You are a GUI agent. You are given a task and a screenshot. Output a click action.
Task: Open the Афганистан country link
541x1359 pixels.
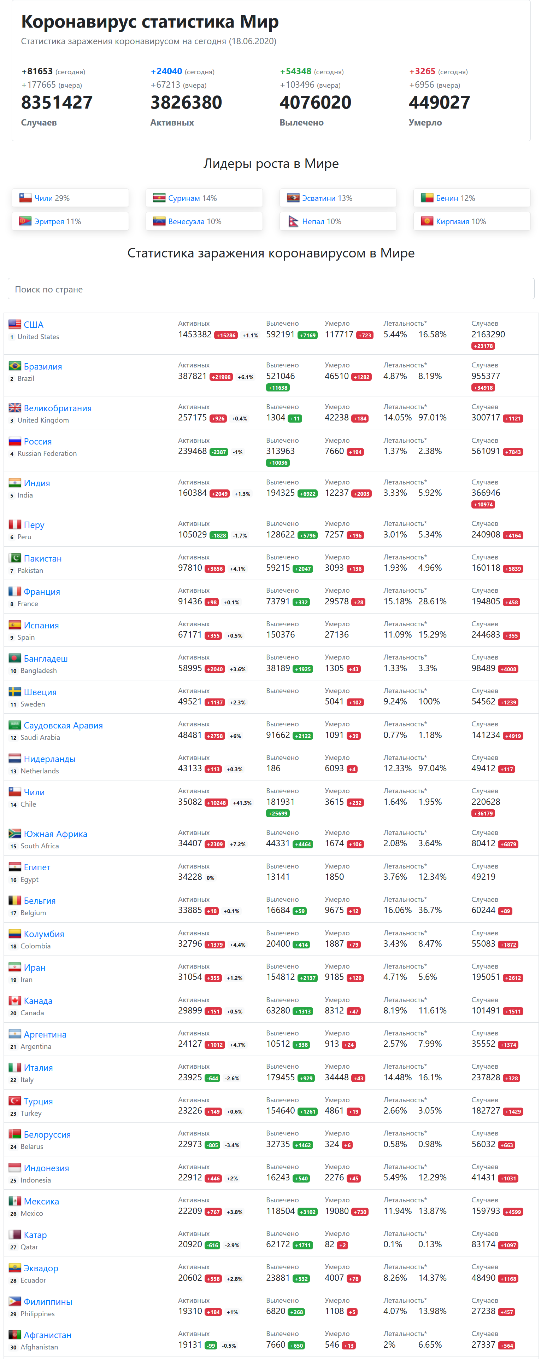[x=47, y=1335]
